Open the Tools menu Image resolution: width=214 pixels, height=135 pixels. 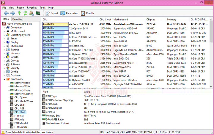point(43,8)
